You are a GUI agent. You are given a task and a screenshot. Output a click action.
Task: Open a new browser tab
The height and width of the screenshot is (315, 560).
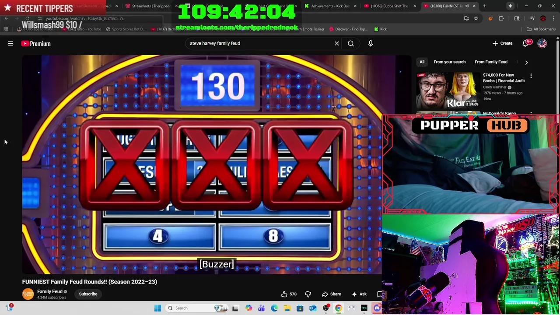(x=484, y=6)
